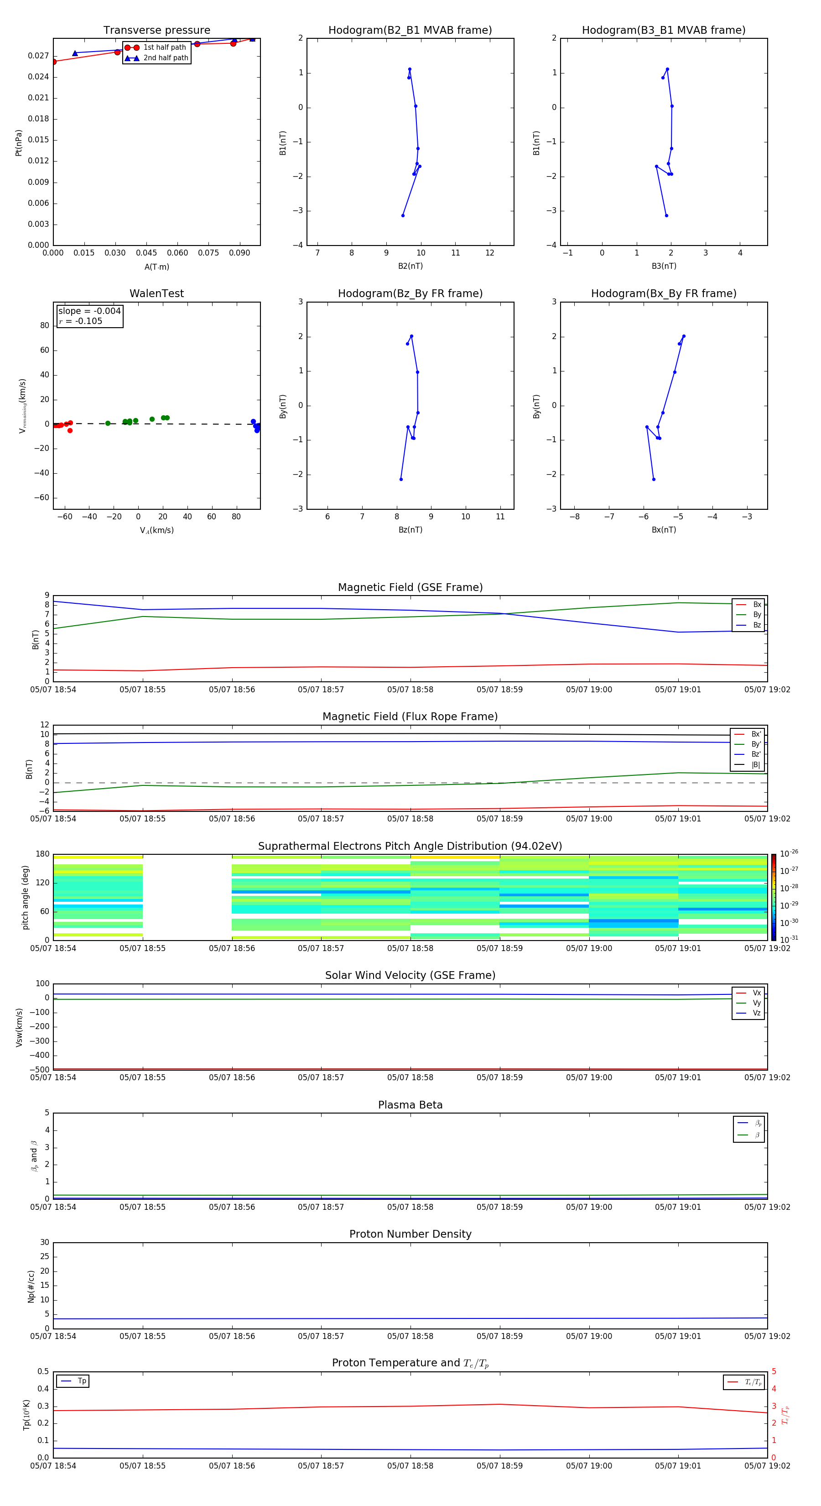Image resolution: width=821 pixels, height=1506 pixels.
Task: Click the Bz legend entry in the GSE magnetic field panel
Action: tap(748, 625)
